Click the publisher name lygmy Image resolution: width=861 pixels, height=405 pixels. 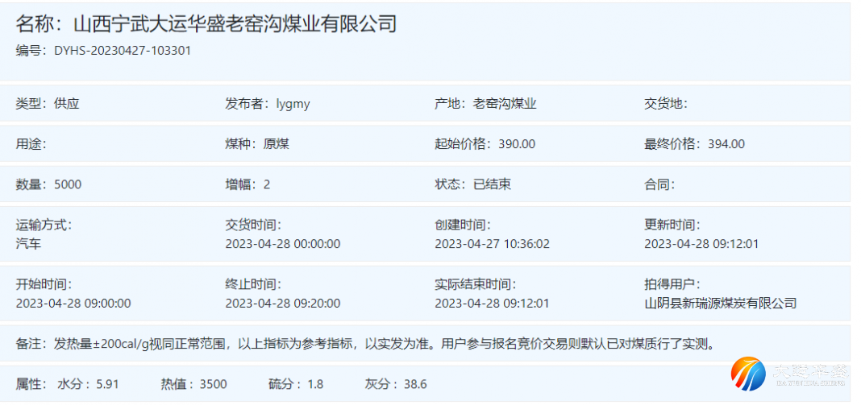coord(293,104)
